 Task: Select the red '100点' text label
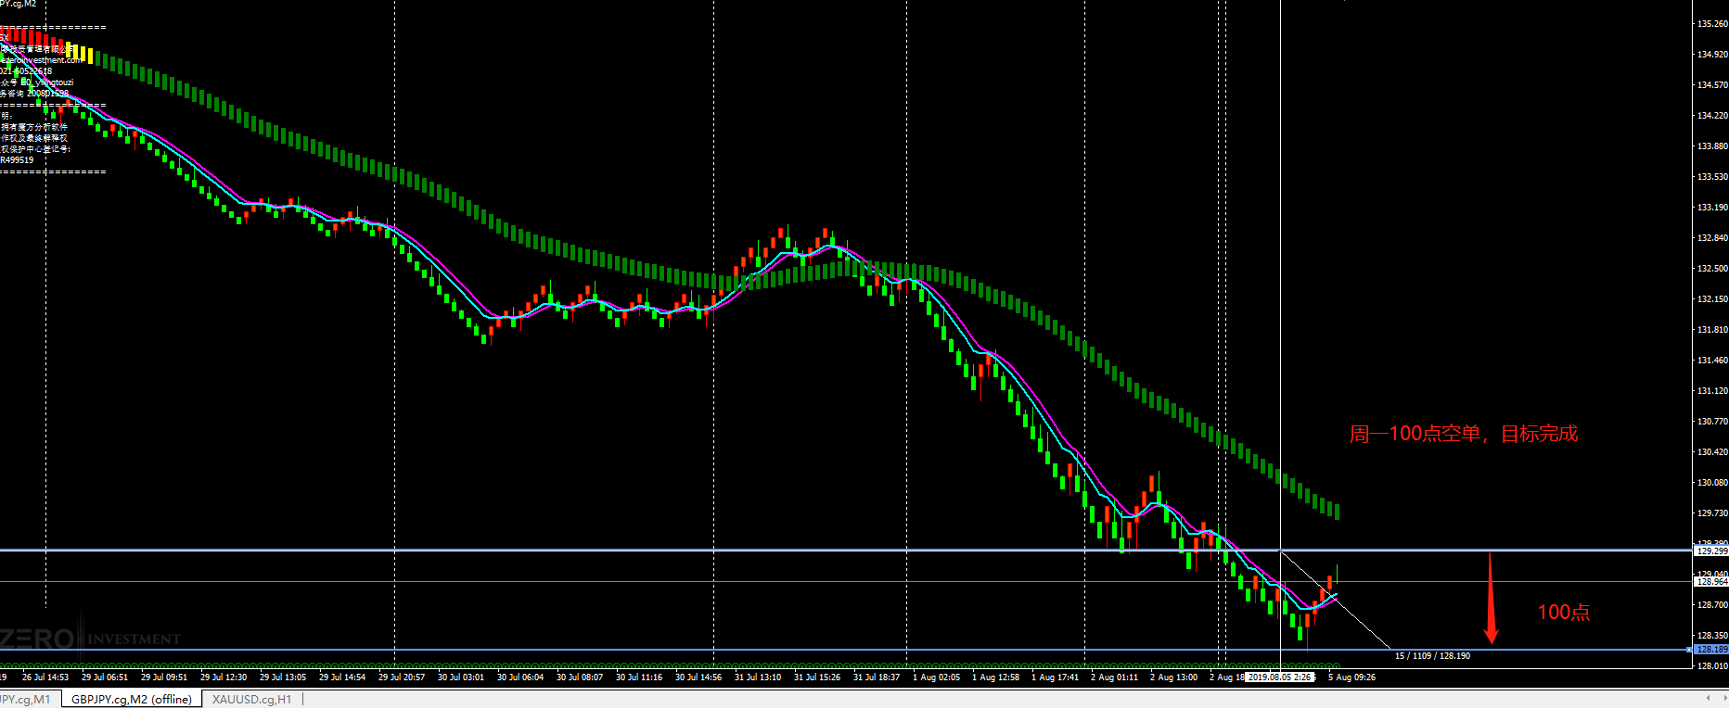[x=1564, y=612]
